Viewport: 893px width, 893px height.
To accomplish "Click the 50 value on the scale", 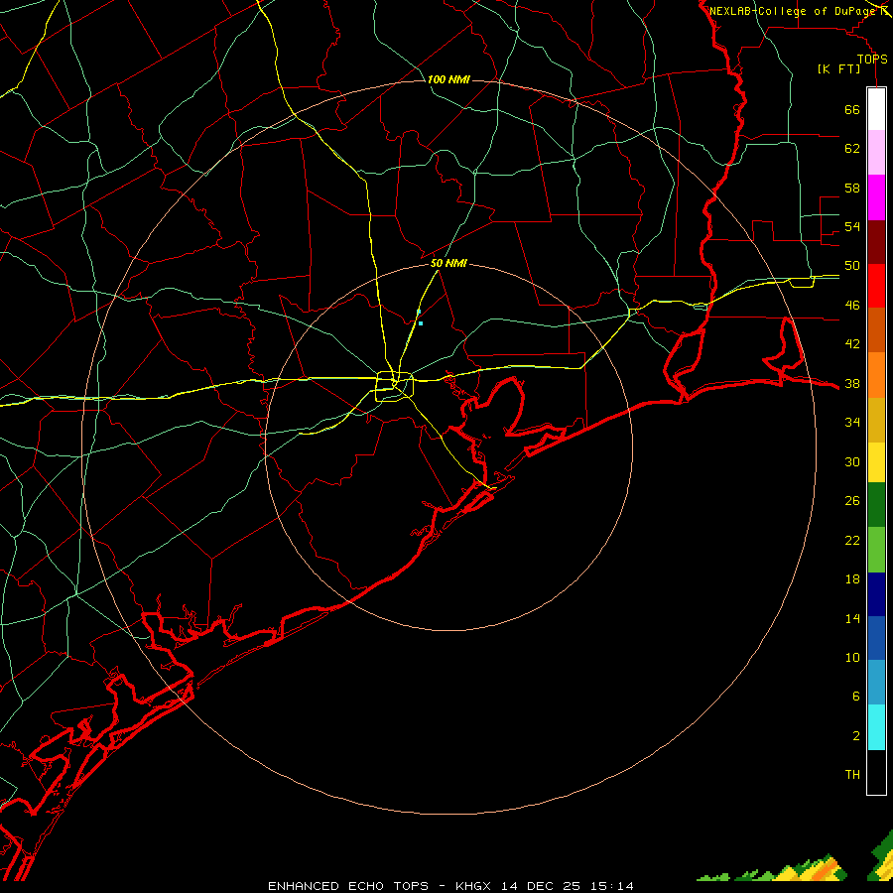I will click(852, 266).
